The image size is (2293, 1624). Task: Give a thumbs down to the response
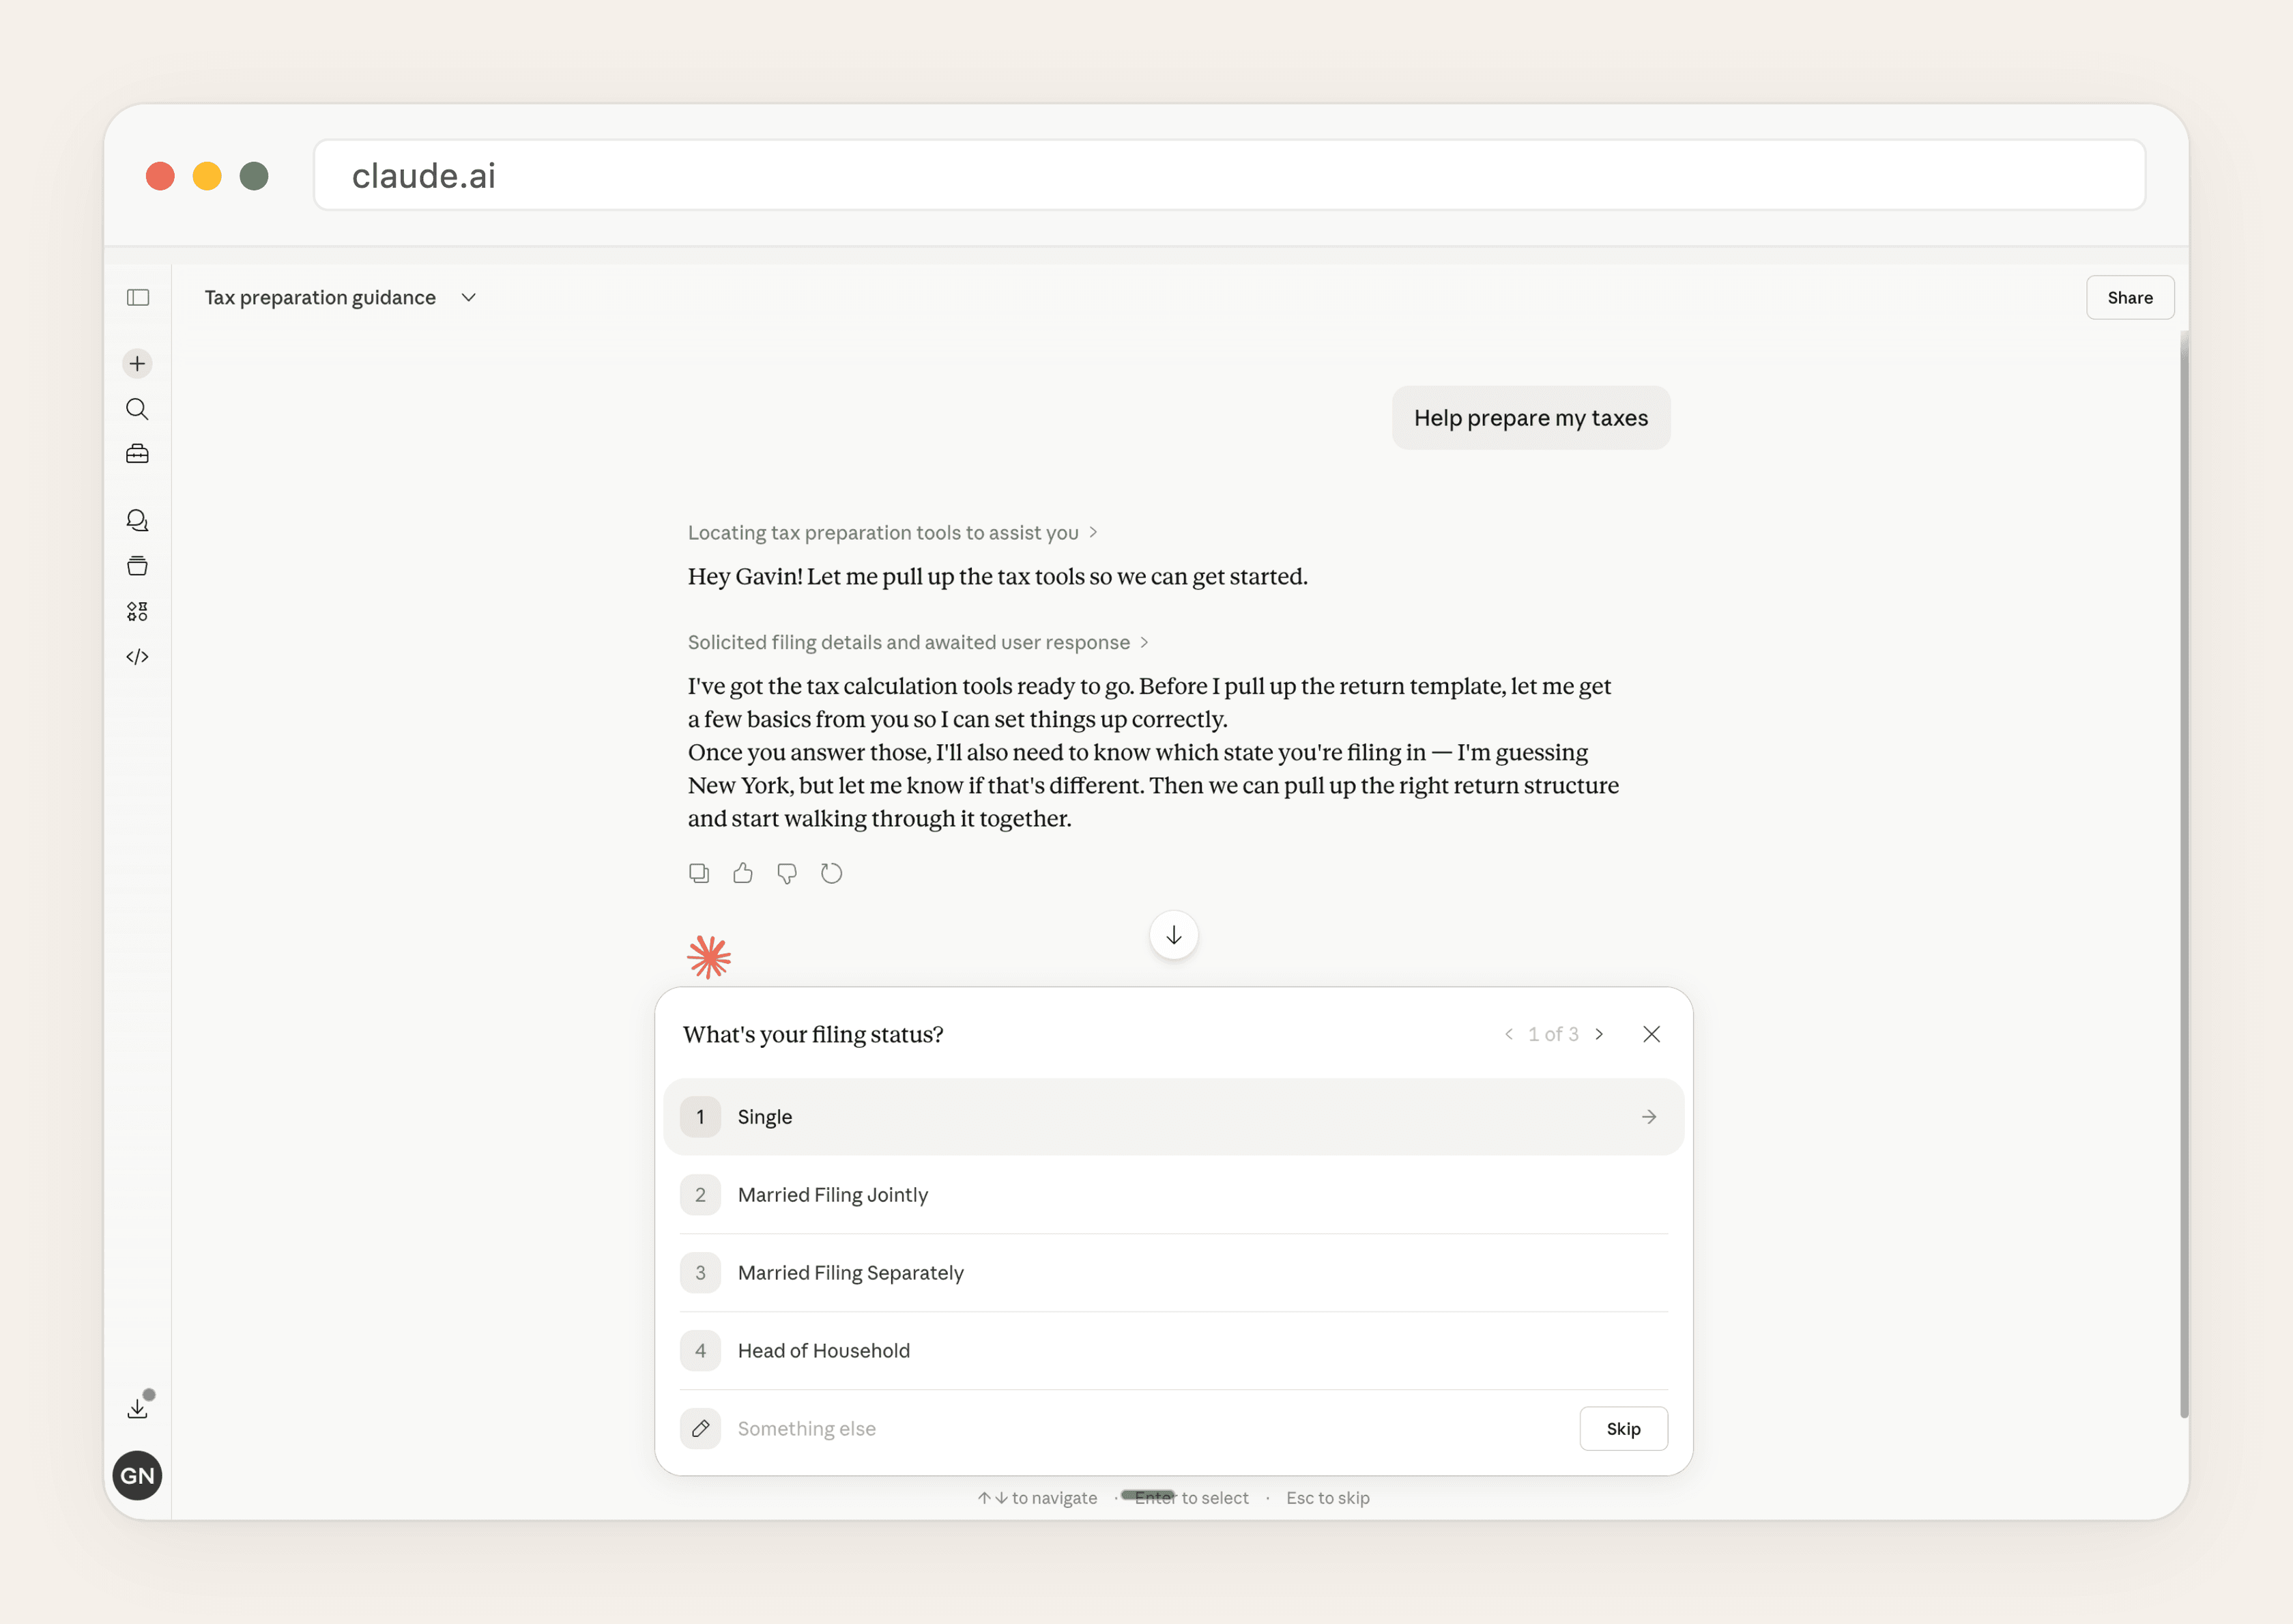(787, 873)
